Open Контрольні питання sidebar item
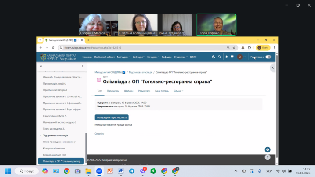 (54, 148)
